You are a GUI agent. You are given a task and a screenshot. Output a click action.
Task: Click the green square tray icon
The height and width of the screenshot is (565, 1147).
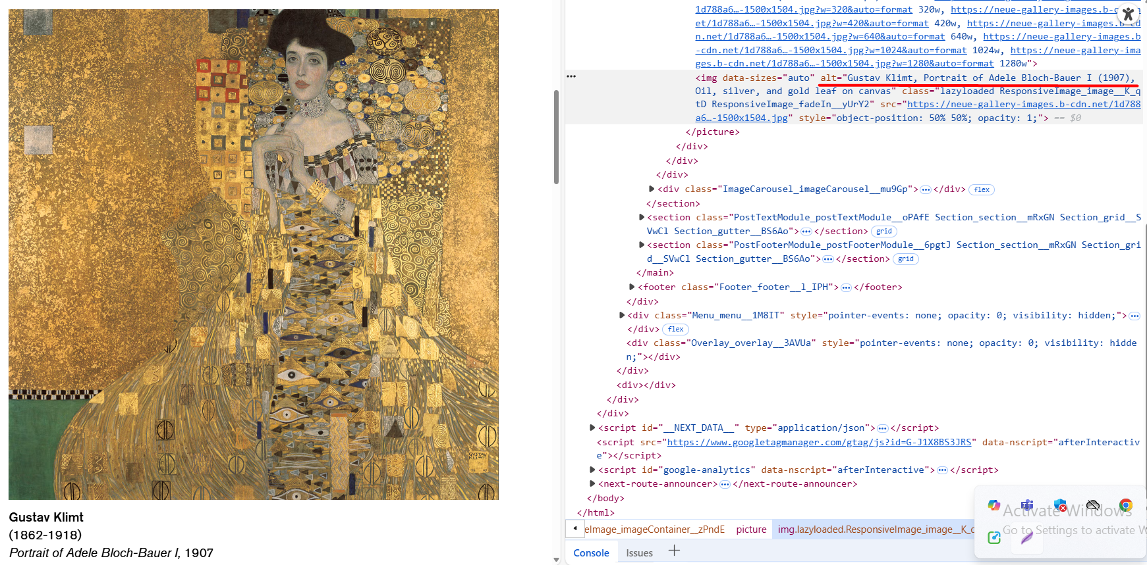(994, 538)
